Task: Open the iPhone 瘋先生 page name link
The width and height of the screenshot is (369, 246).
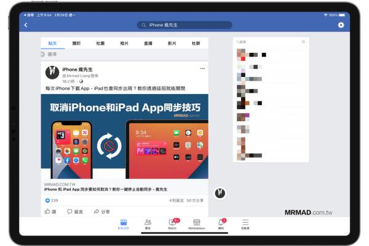Action: 77,69
